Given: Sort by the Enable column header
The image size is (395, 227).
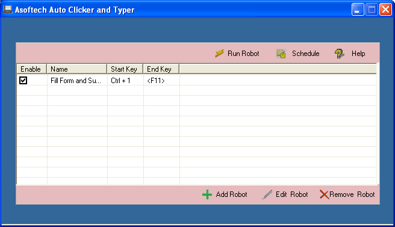Looking at the screenshot, I should [x=32, y=69].
